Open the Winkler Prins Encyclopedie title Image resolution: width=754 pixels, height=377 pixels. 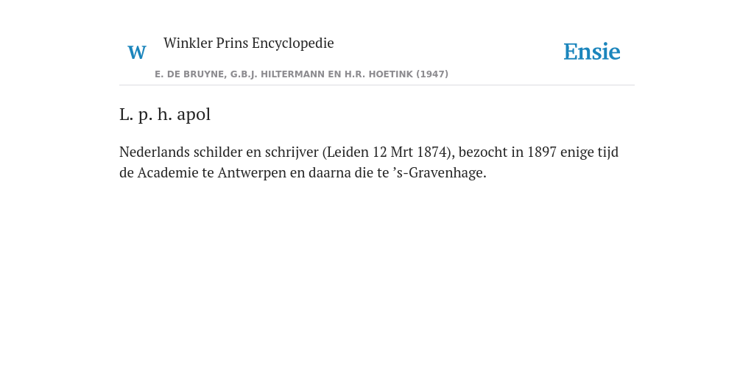click(x=249, y=43)
